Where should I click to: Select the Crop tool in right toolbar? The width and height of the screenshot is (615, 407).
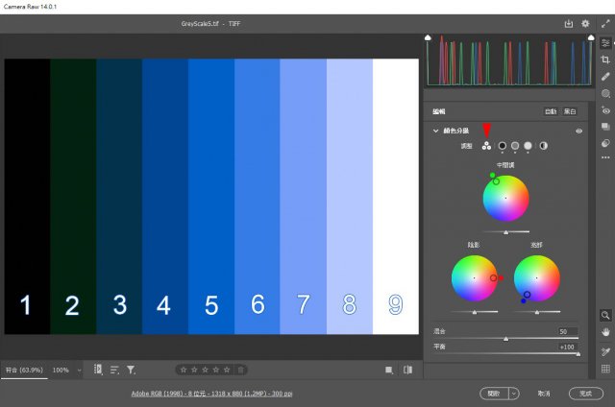coord(605,60)
